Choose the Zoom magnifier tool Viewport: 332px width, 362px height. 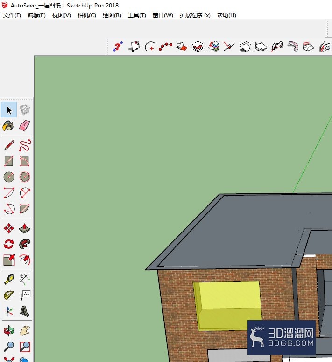pyautogui.click(x=9, y=347)
